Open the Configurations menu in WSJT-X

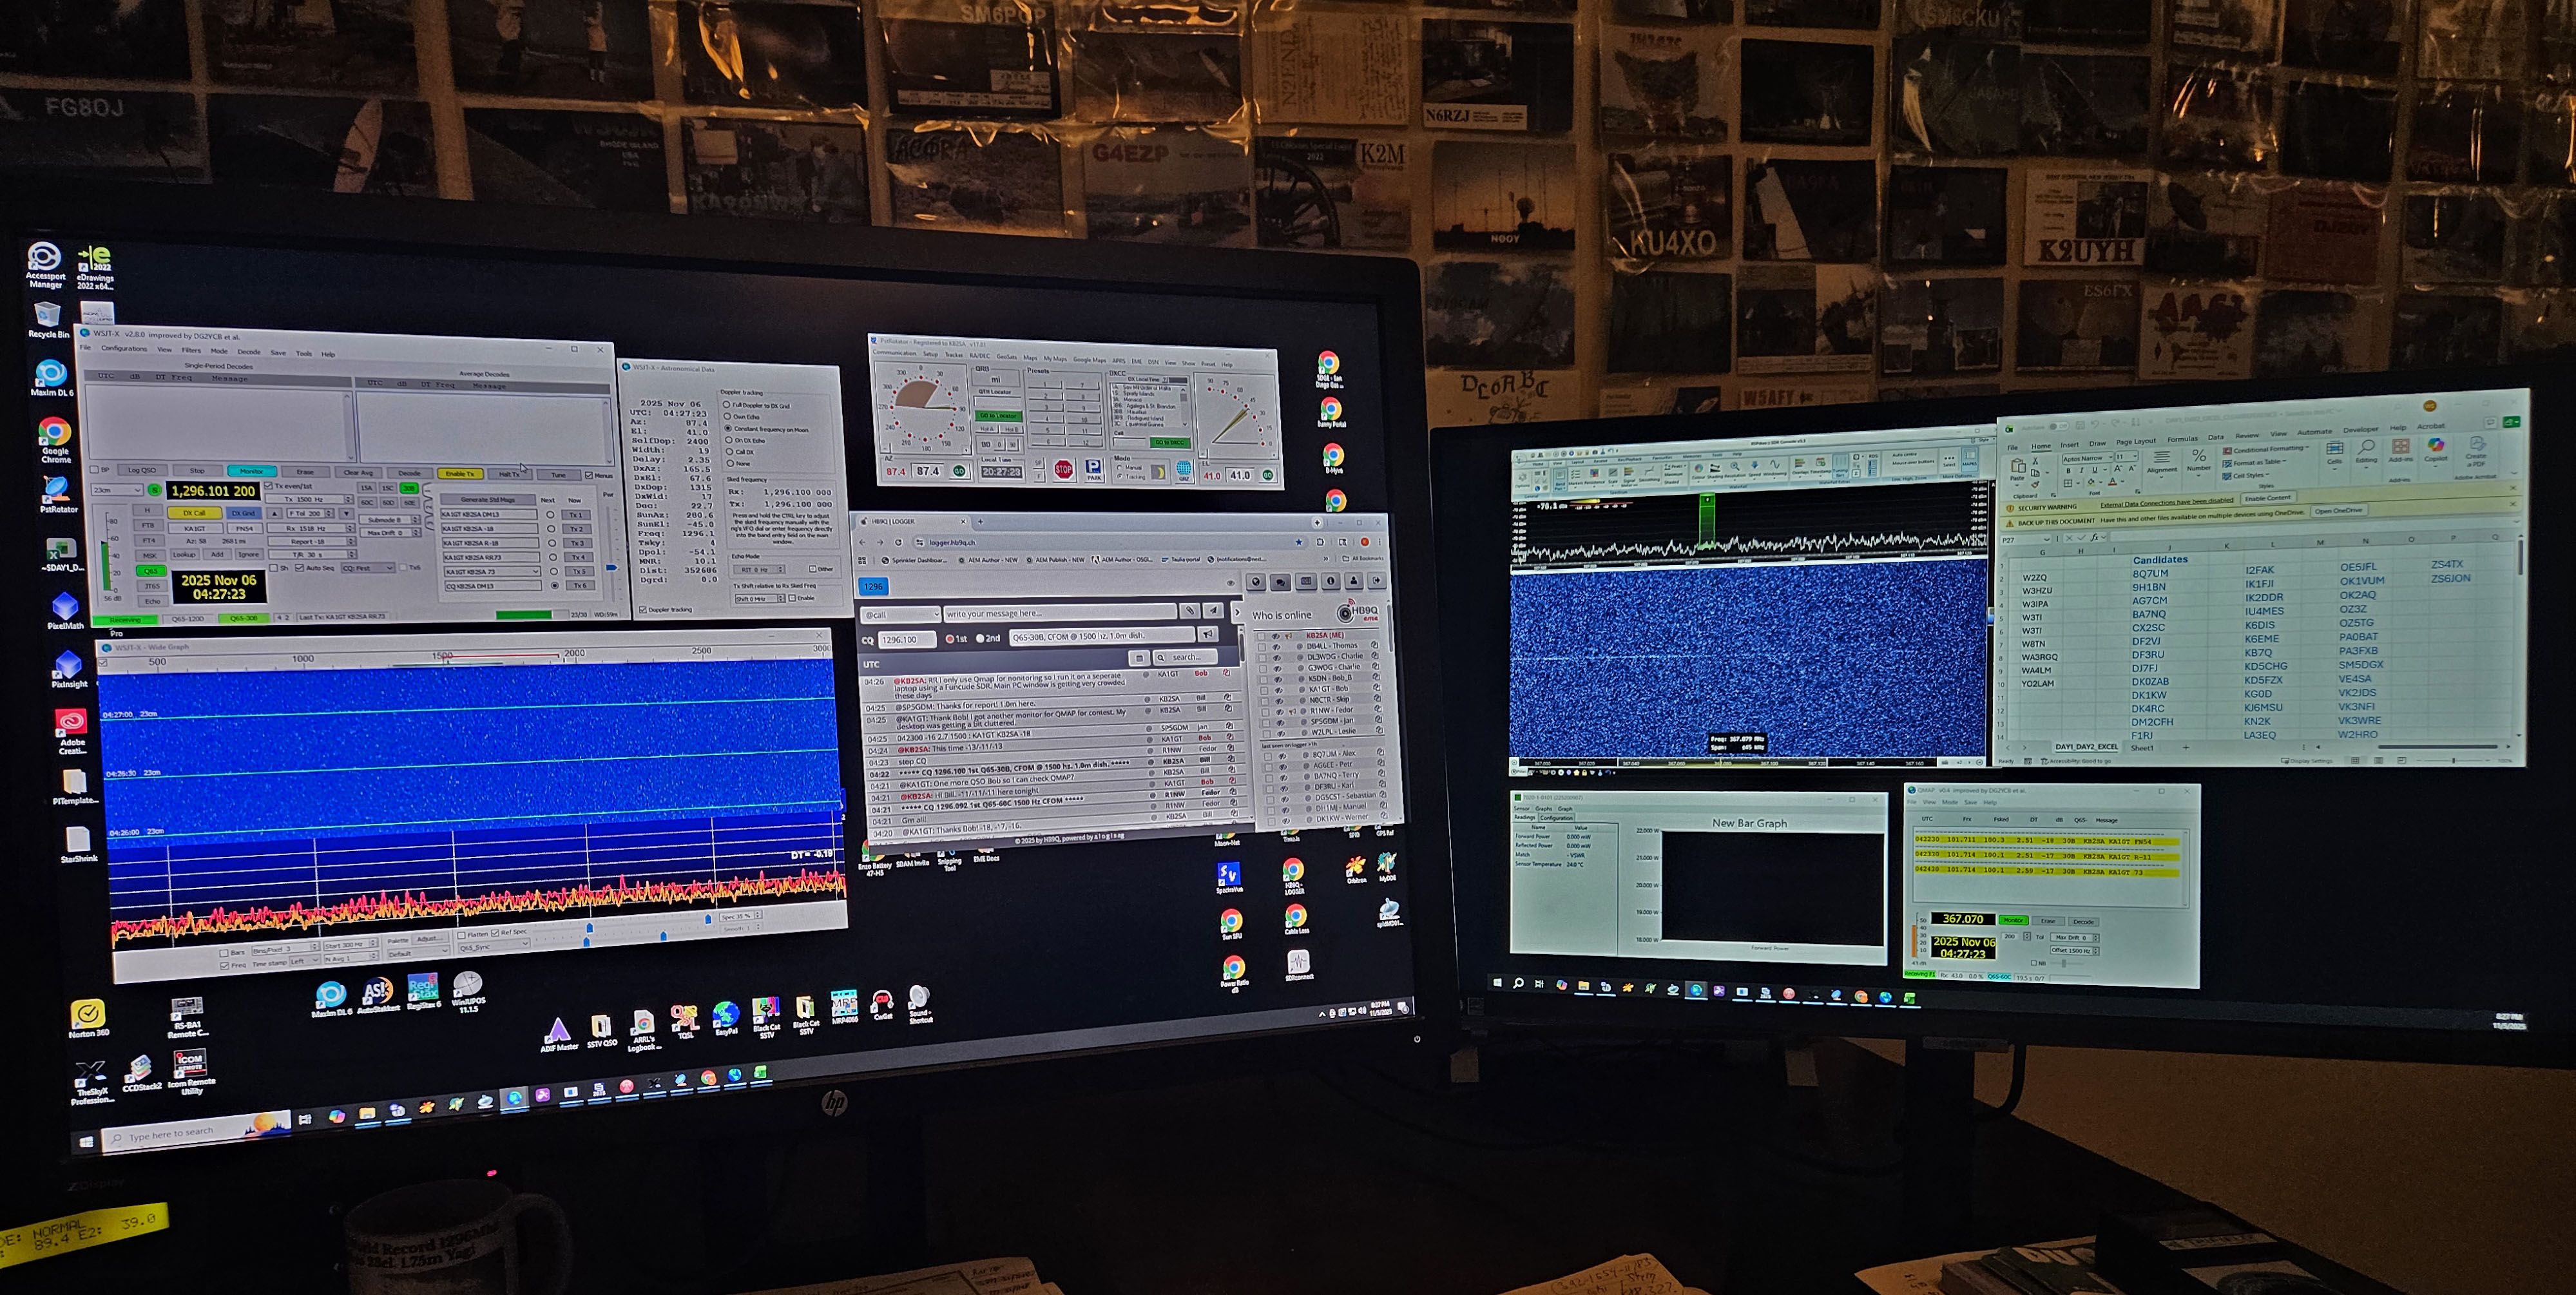pos(124,349)
